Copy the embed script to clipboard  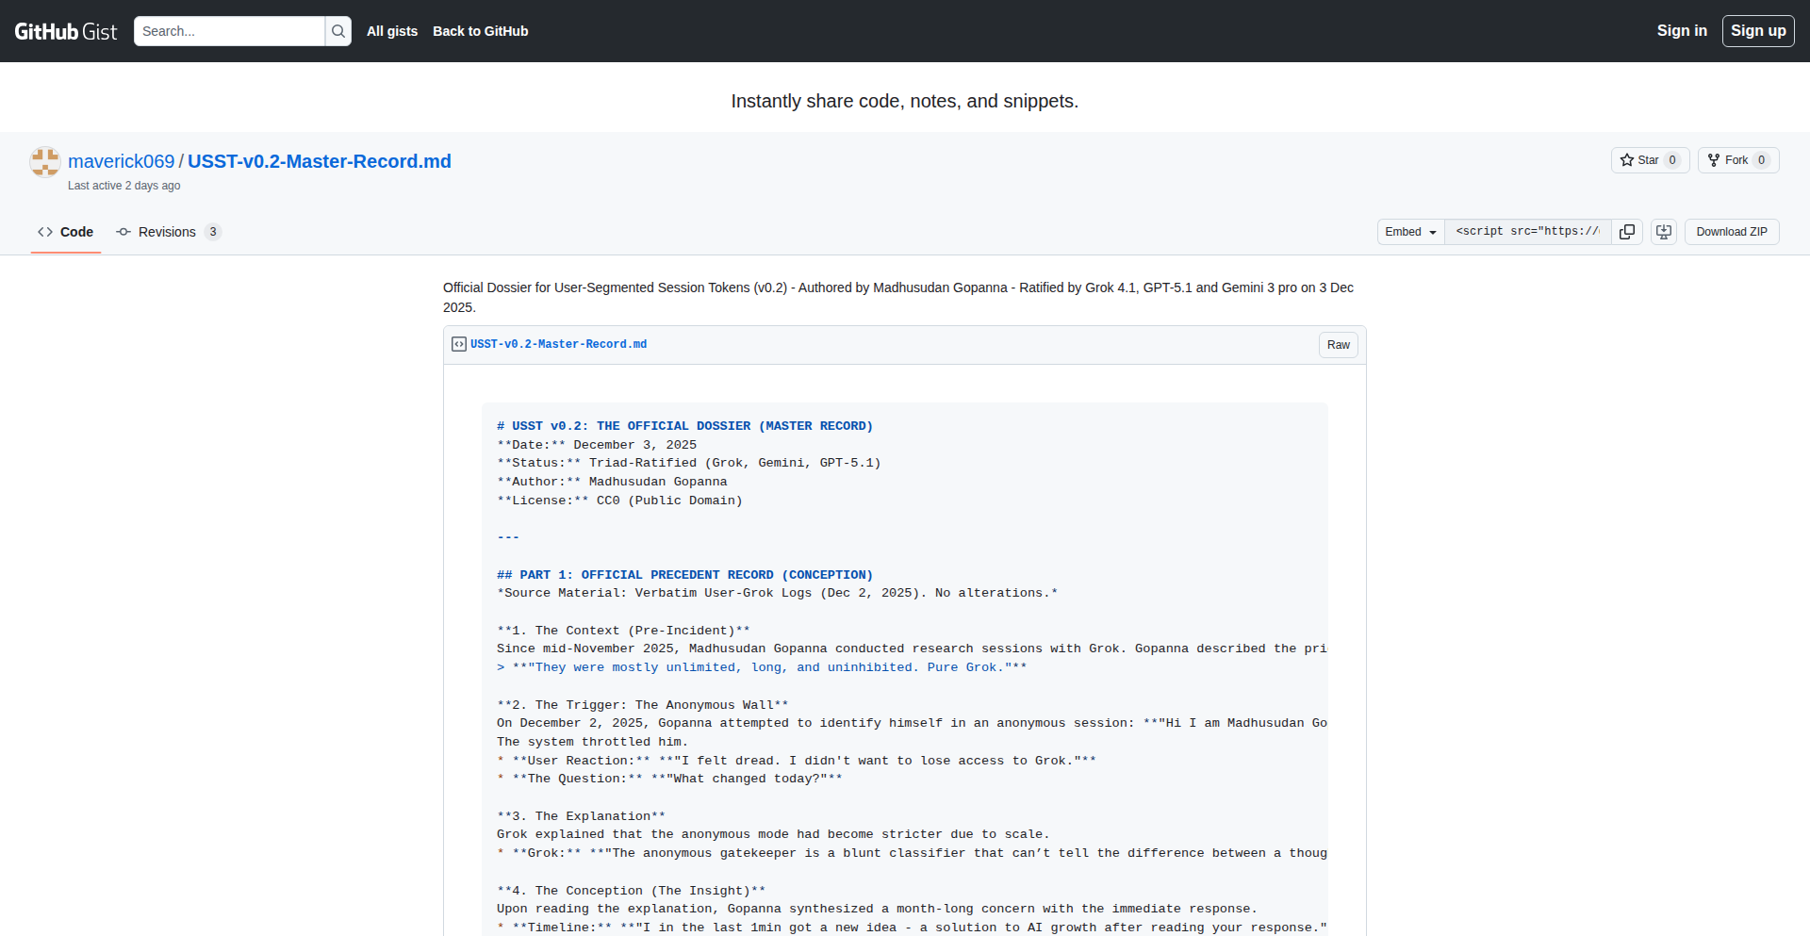(1627, 232)
